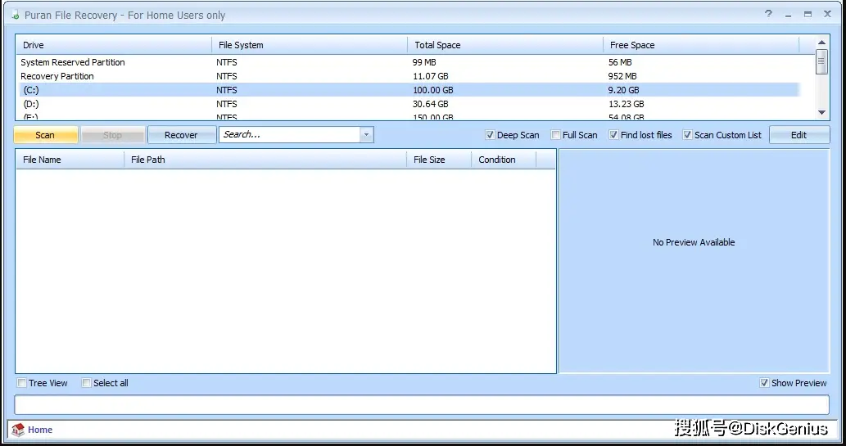
Task: Sort results by File Size header
Action: [439, 160]
